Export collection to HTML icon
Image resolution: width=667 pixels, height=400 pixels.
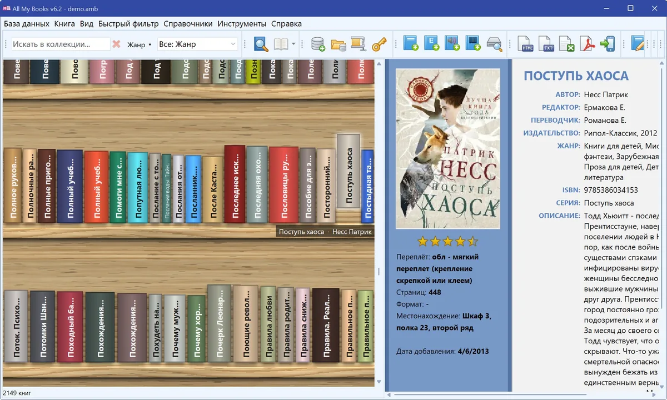click(525, 44)
